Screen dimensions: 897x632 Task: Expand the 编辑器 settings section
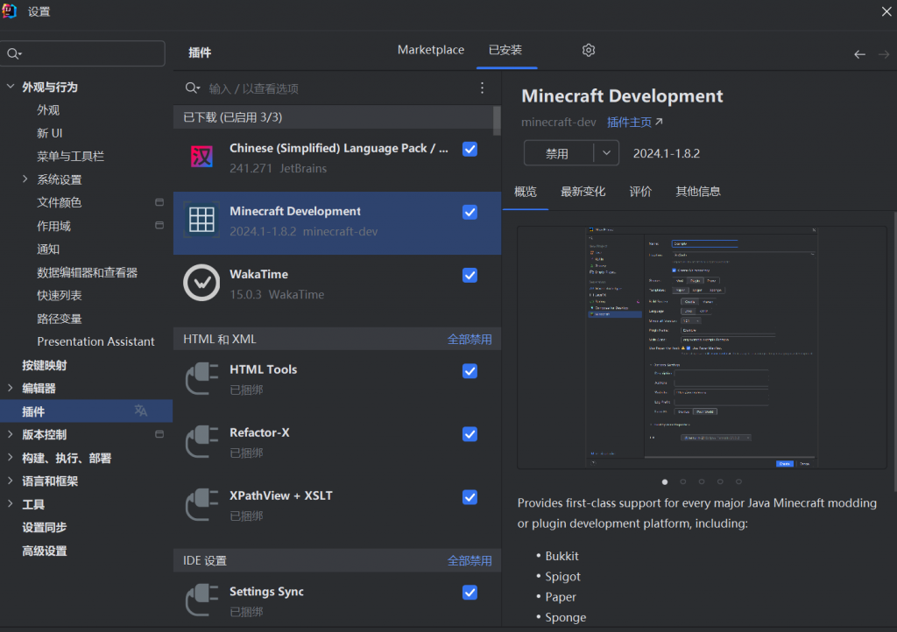coord(11,388)
